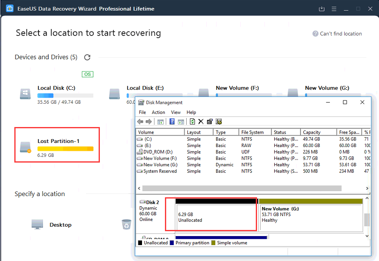Refresh the Devices and Drives list
Viewport: 379px width, 261px height.
(87, 57)
